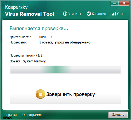Click the info icon beside Утилиты
Viewport: 131px width, 120px height.
pos(65,14)
